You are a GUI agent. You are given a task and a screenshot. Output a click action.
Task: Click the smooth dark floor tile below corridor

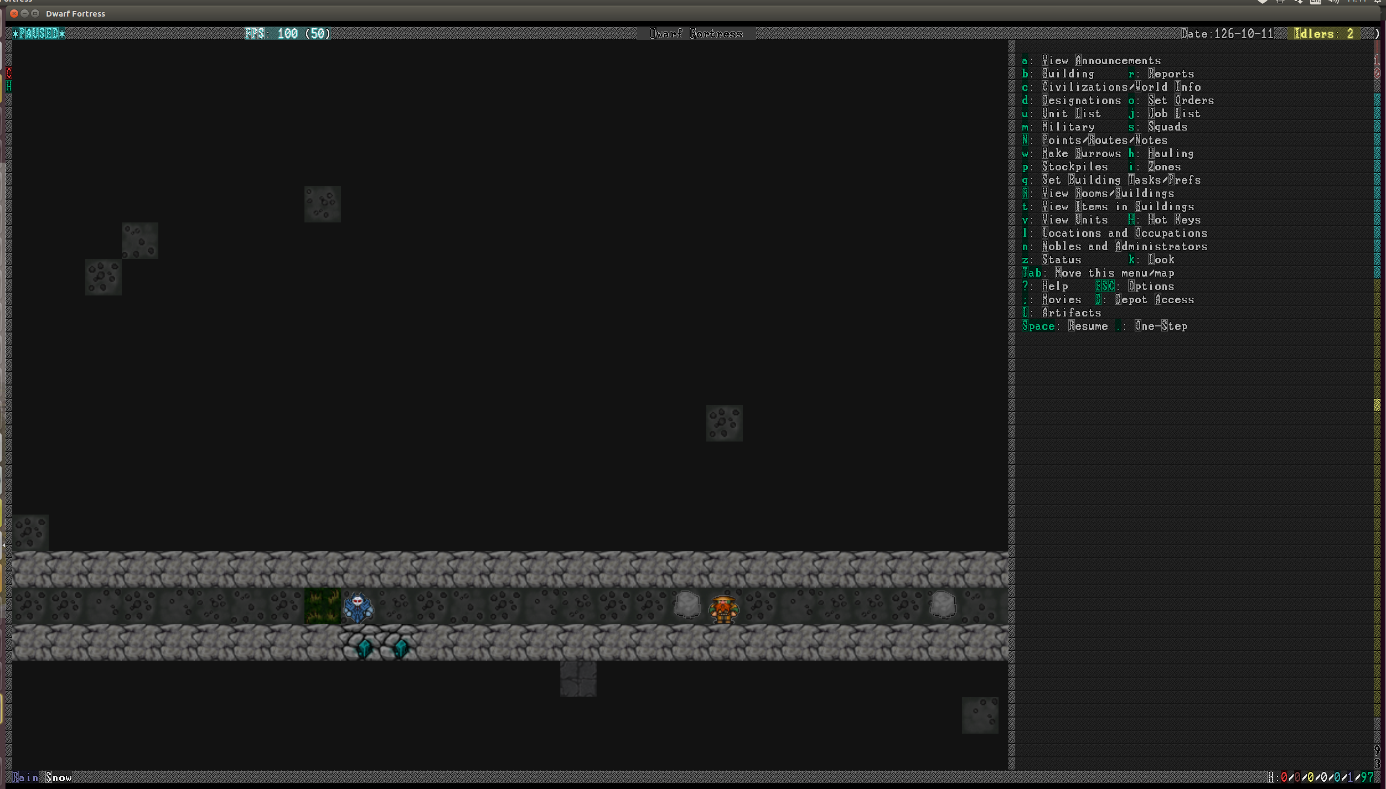point(578,679)
